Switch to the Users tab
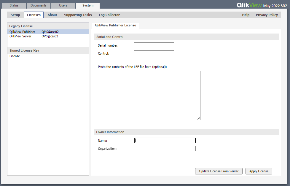 [x=63, y=6]
